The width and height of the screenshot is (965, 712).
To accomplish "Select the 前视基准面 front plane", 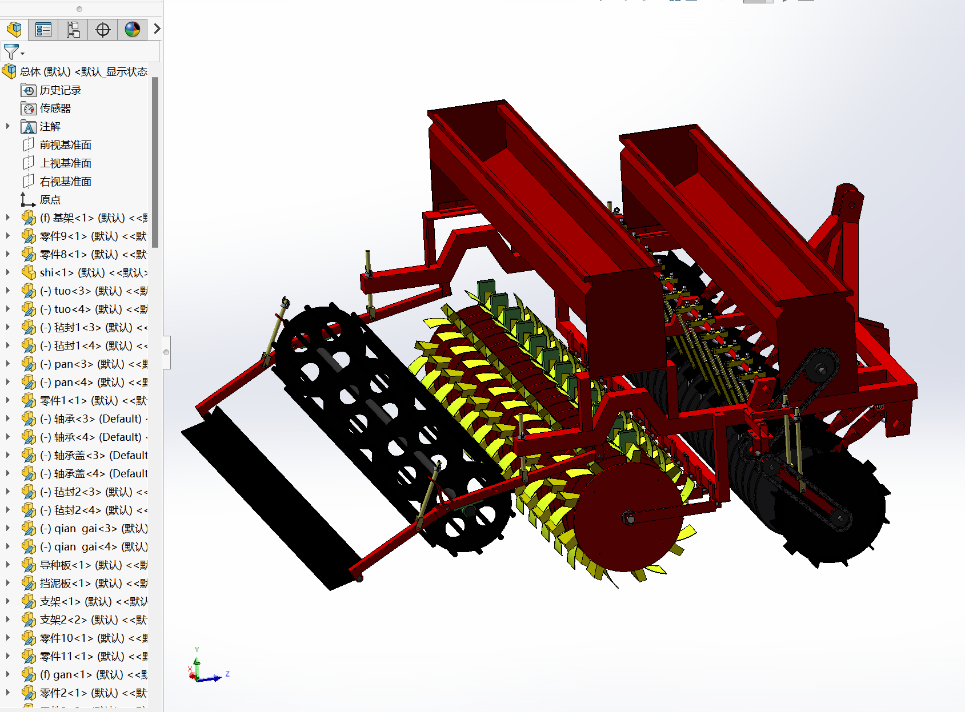I will pos(65,145).
